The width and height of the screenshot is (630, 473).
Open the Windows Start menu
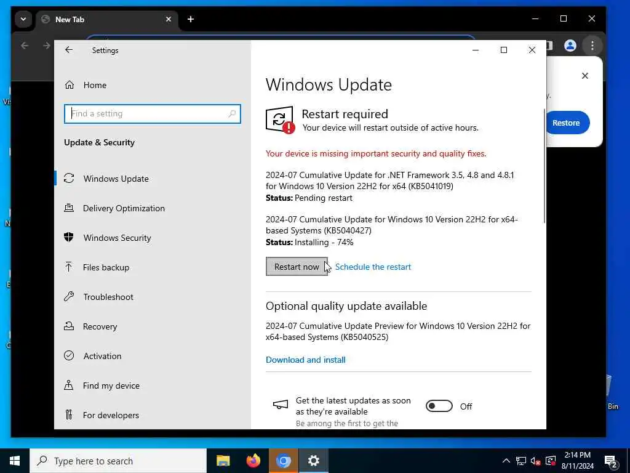(15, 461)
